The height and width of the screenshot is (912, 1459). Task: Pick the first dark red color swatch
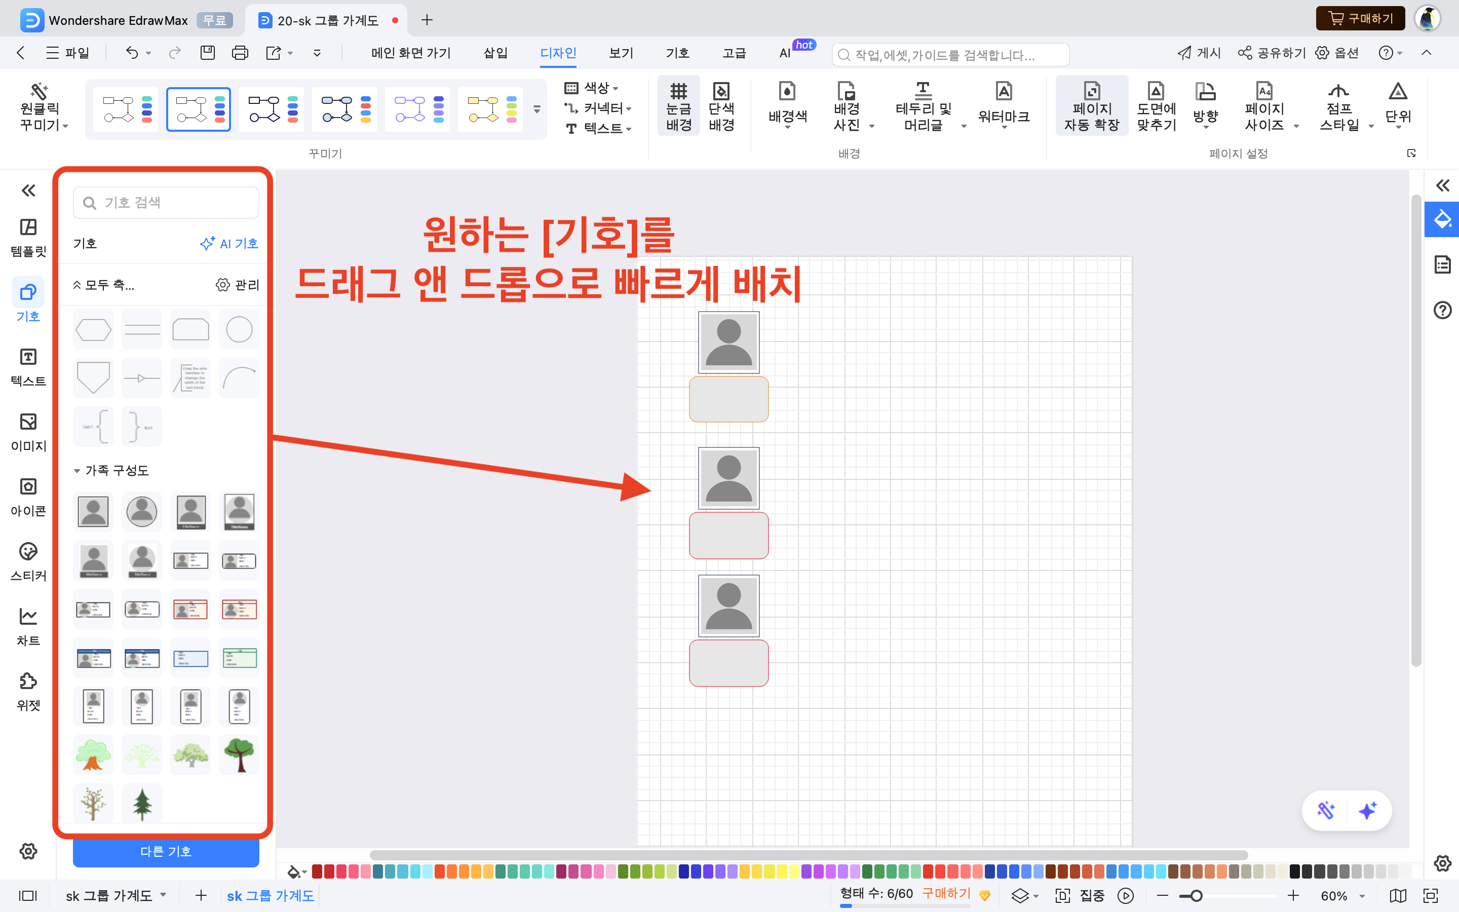tap(317, 871)
